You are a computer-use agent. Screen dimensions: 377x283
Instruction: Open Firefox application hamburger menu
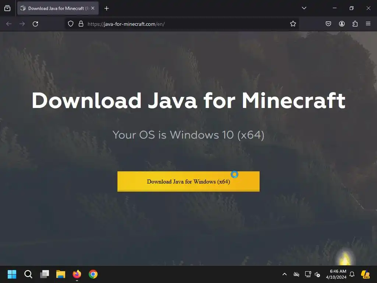pos(368,24)
